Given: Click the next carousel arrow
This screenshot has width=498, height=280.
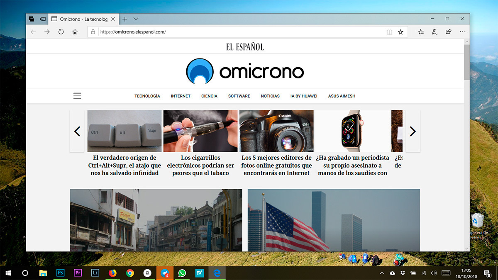Looking at the screenshot, I should [x=413, y=131].
